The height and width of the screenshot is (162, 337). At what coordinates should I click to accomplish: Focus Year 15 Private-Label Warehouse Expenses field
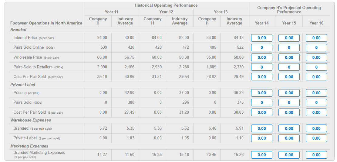click(289, 138)
